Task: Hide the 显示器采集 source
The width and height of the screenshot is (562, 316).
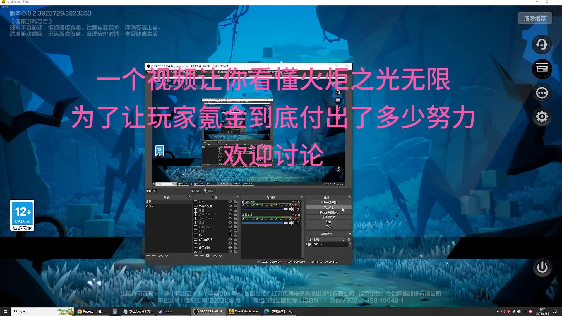Action: coord(230,206)
